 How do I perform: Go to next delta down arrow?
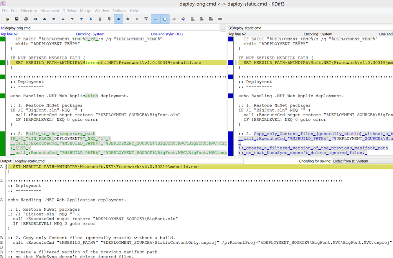[72, 19]
